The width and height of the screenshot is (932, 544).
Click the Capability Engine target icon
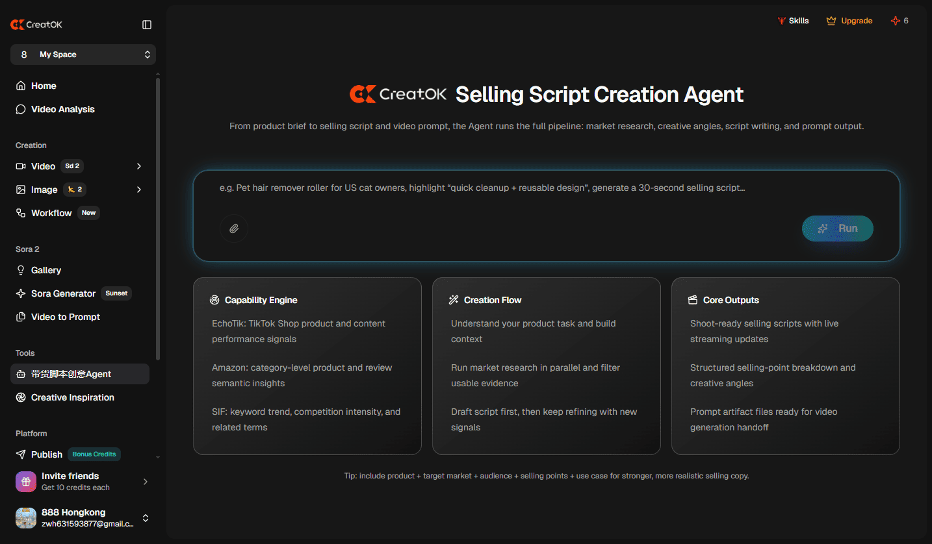point(214,300)
